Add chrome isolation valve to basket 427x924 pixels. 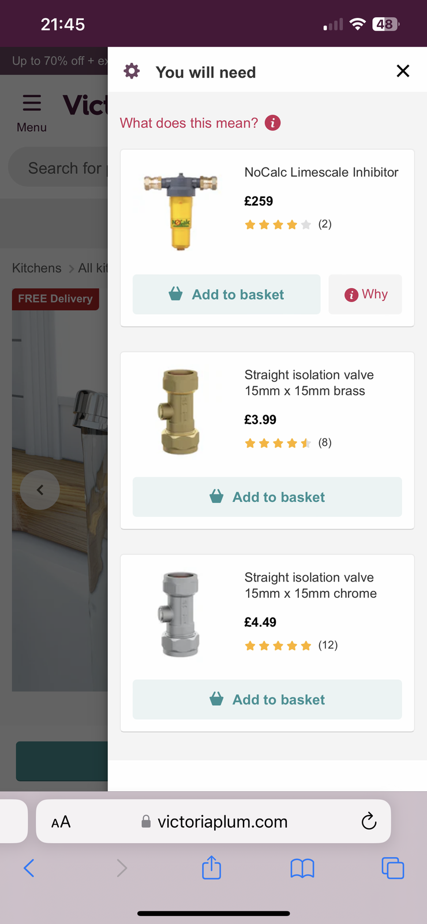coord(267,699)
